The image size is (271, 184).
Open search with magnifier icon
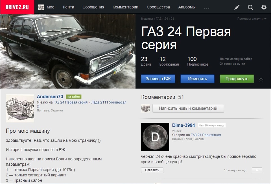[250, 7]
